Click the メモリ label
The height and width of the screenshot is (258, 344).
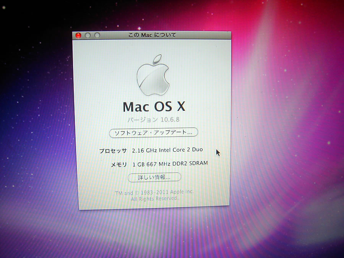(119, 164)
